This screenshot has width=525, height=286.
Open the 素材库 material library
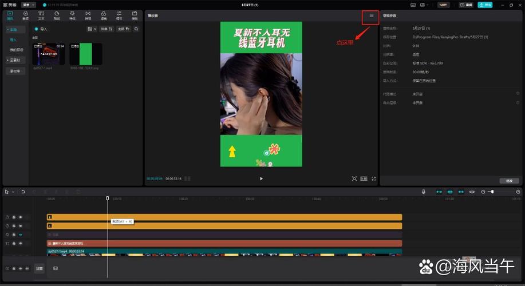point(15,71)
